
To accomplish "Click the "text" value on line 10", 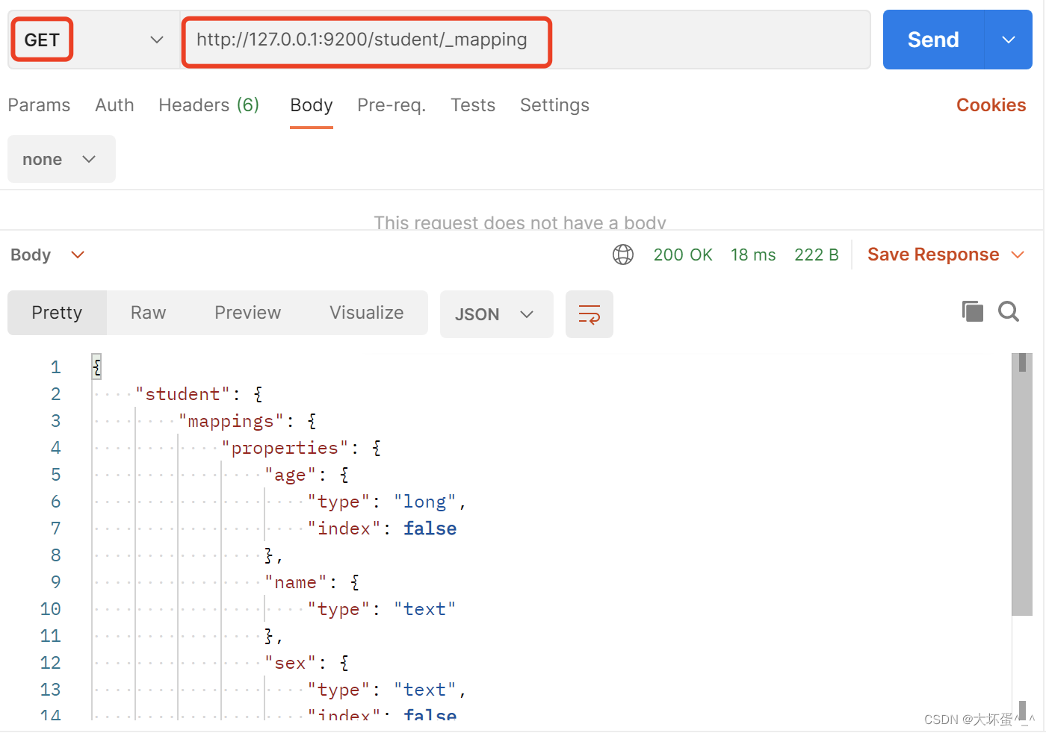I will click(x=425, y=609).
